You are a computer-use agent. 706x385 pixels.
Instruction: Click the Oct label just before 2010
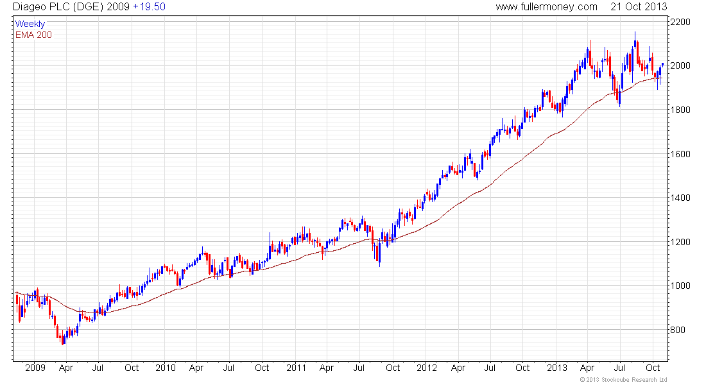(x=132, y=368)
